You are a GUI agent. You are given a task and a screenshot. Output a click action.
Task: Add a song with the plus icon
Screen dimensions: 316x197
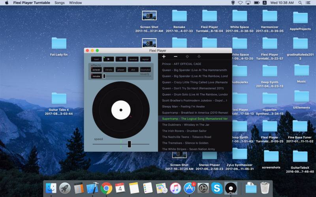pos(164,56)
